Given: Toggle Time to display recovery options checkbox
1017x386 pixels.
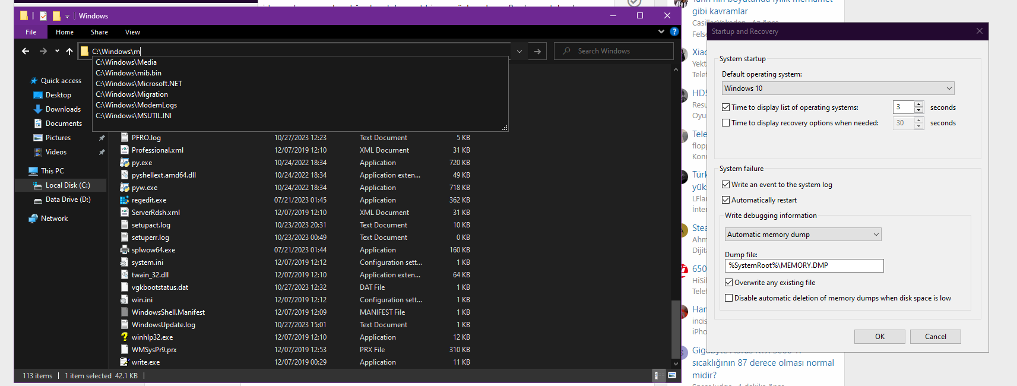Looking at the screenshot, I should [725, 123].
